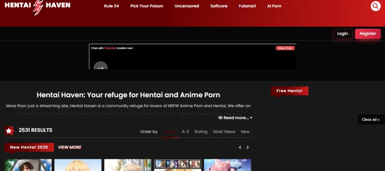This screenshot has width=385, height=171.
Task: Open the Rule 34 menu item
Action: click(x=111, y=6)
